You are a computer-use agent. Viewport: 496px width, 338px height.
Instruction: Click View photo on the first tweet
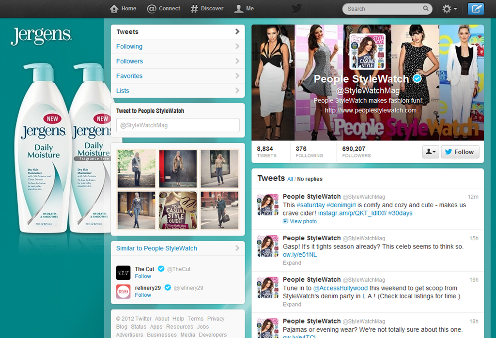click(x=303, y=221)
